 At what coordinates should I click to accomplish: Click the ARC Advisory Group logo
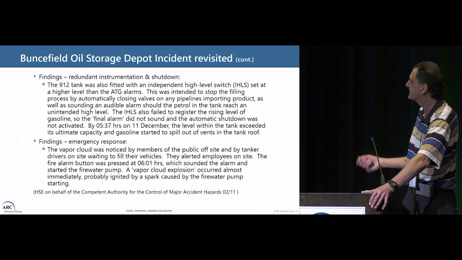click(12, 207)
